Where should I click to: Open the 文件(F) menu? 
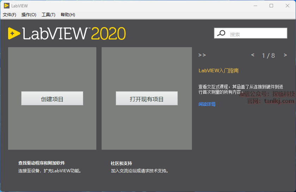(x=10, y=15)
